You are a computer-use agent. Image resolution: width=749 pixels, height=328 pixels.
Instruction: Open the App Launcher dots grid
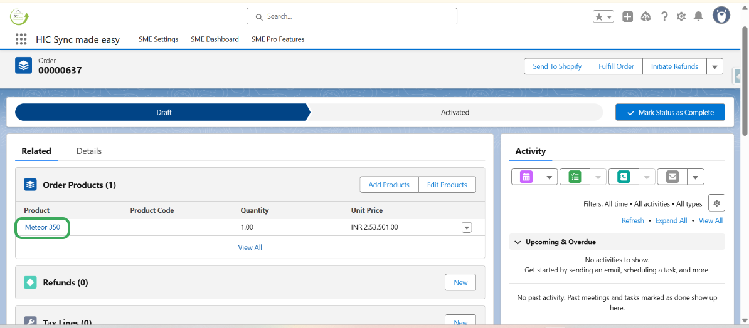21,39
